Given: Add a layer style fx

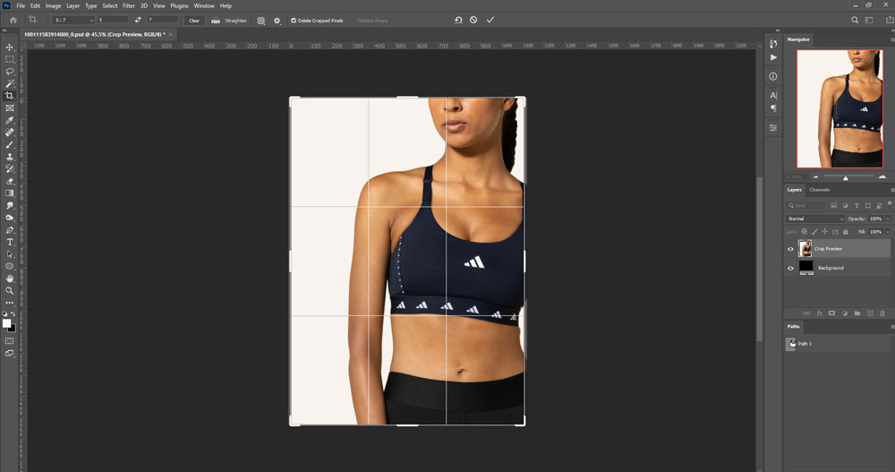Looking at the screenshot, I should pyautogui.click(x=819, y=313).
